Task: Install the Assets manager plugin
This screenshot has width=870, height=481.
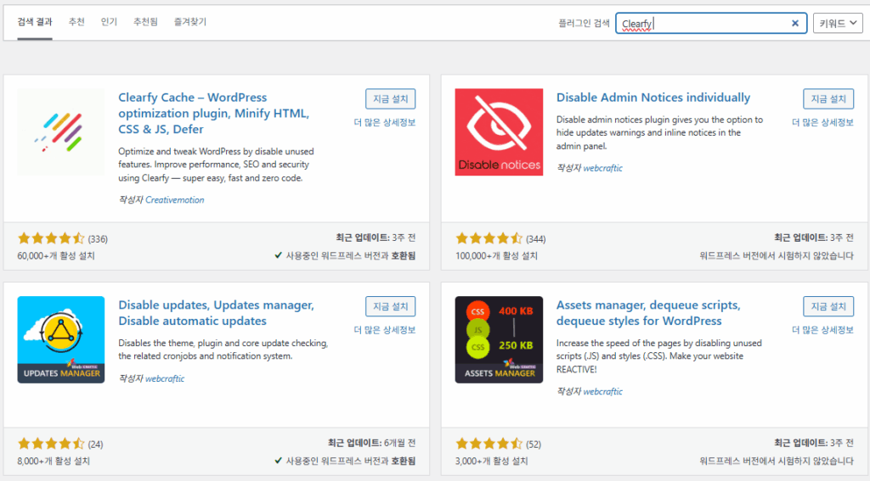Action: pos(828,306)
